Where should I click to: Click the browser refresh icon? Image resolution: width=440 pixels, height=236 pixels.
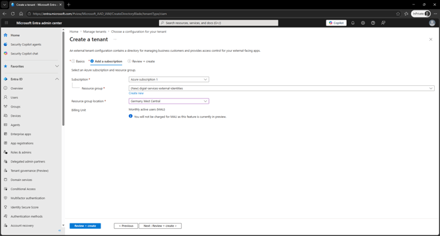pos(13,14)
